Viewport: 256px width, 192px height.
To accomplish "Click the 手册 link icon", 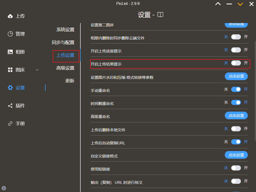I will 10,123.
